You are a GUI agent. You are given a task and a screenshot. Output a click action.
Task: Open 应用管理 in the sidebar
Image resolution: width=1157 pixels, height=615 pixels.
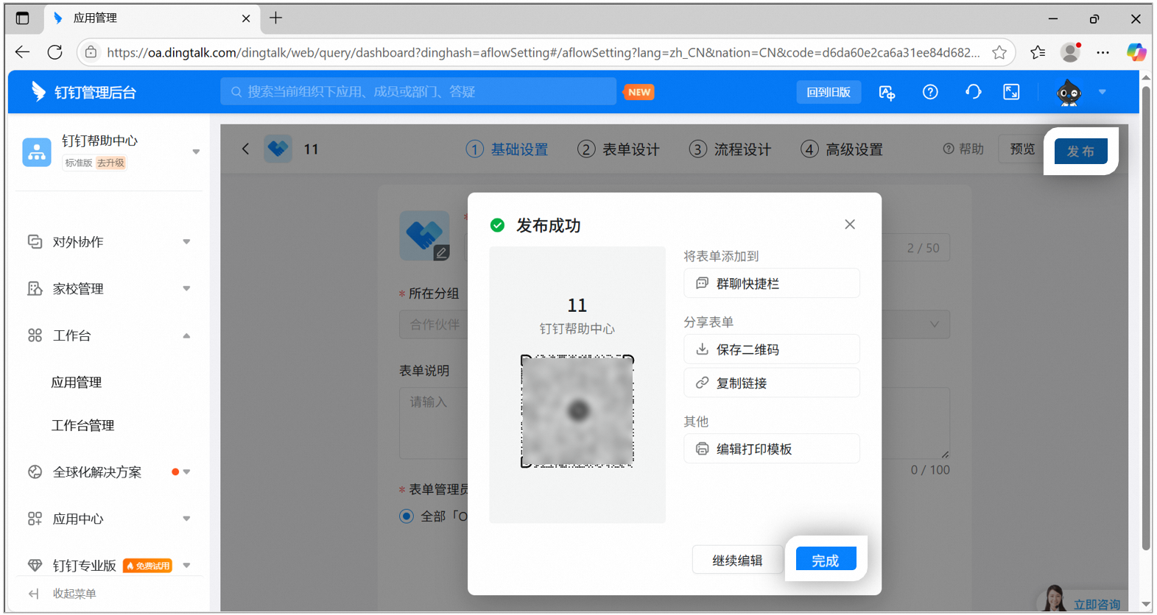pyautogui.click(x=77, y=382)
